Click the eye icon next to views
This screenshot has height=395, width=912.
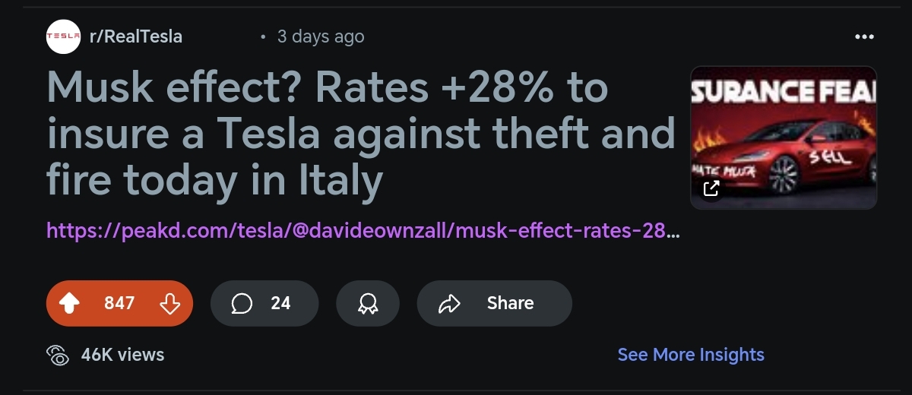(59, 355)
